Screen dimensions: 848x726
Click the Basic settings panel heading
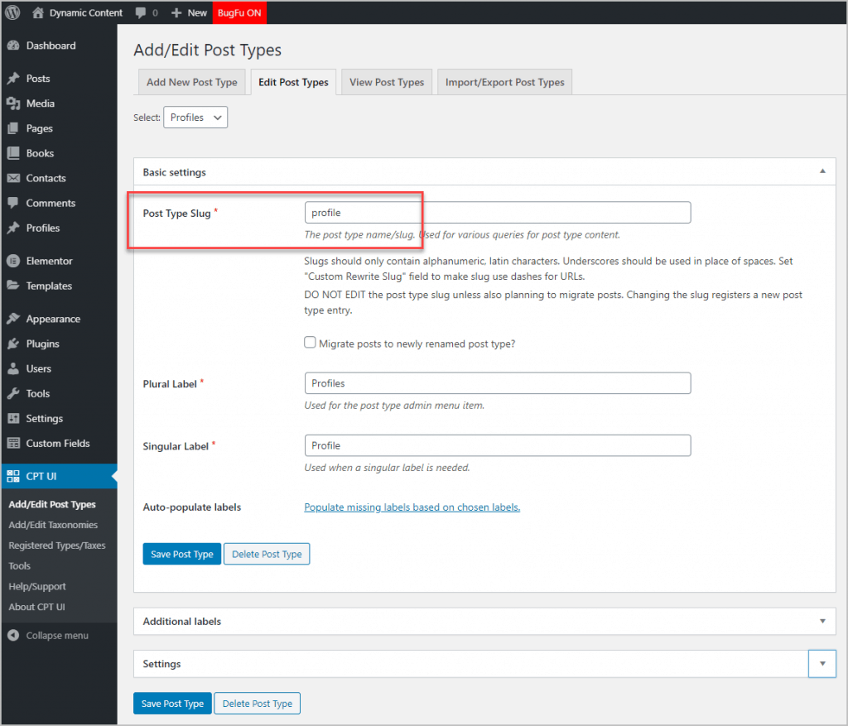coord(174,172)
